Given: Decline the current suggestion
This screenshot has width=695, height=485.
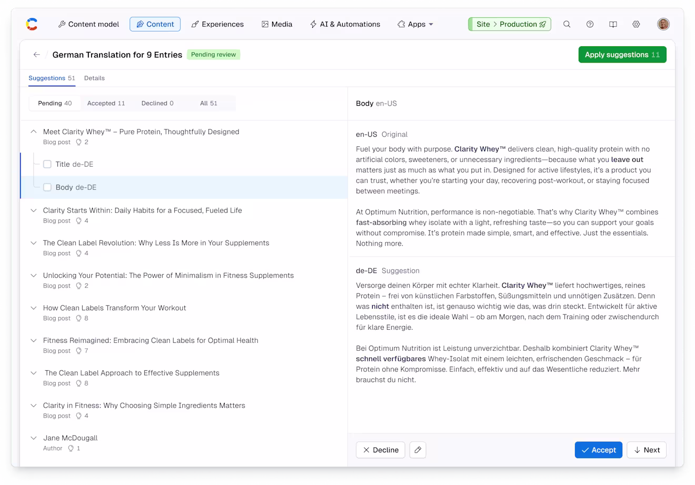Looking at the screenshot, I should point(381,450).
